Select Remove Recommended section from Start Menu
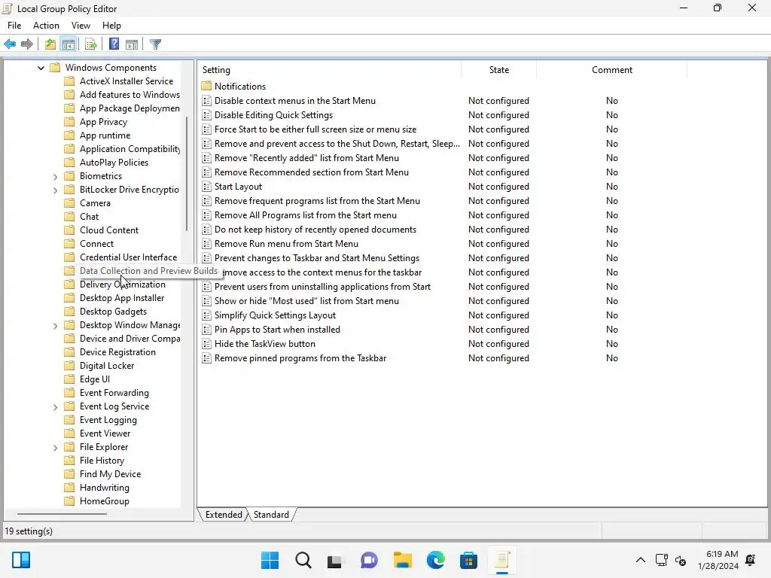 pos(311,172)
